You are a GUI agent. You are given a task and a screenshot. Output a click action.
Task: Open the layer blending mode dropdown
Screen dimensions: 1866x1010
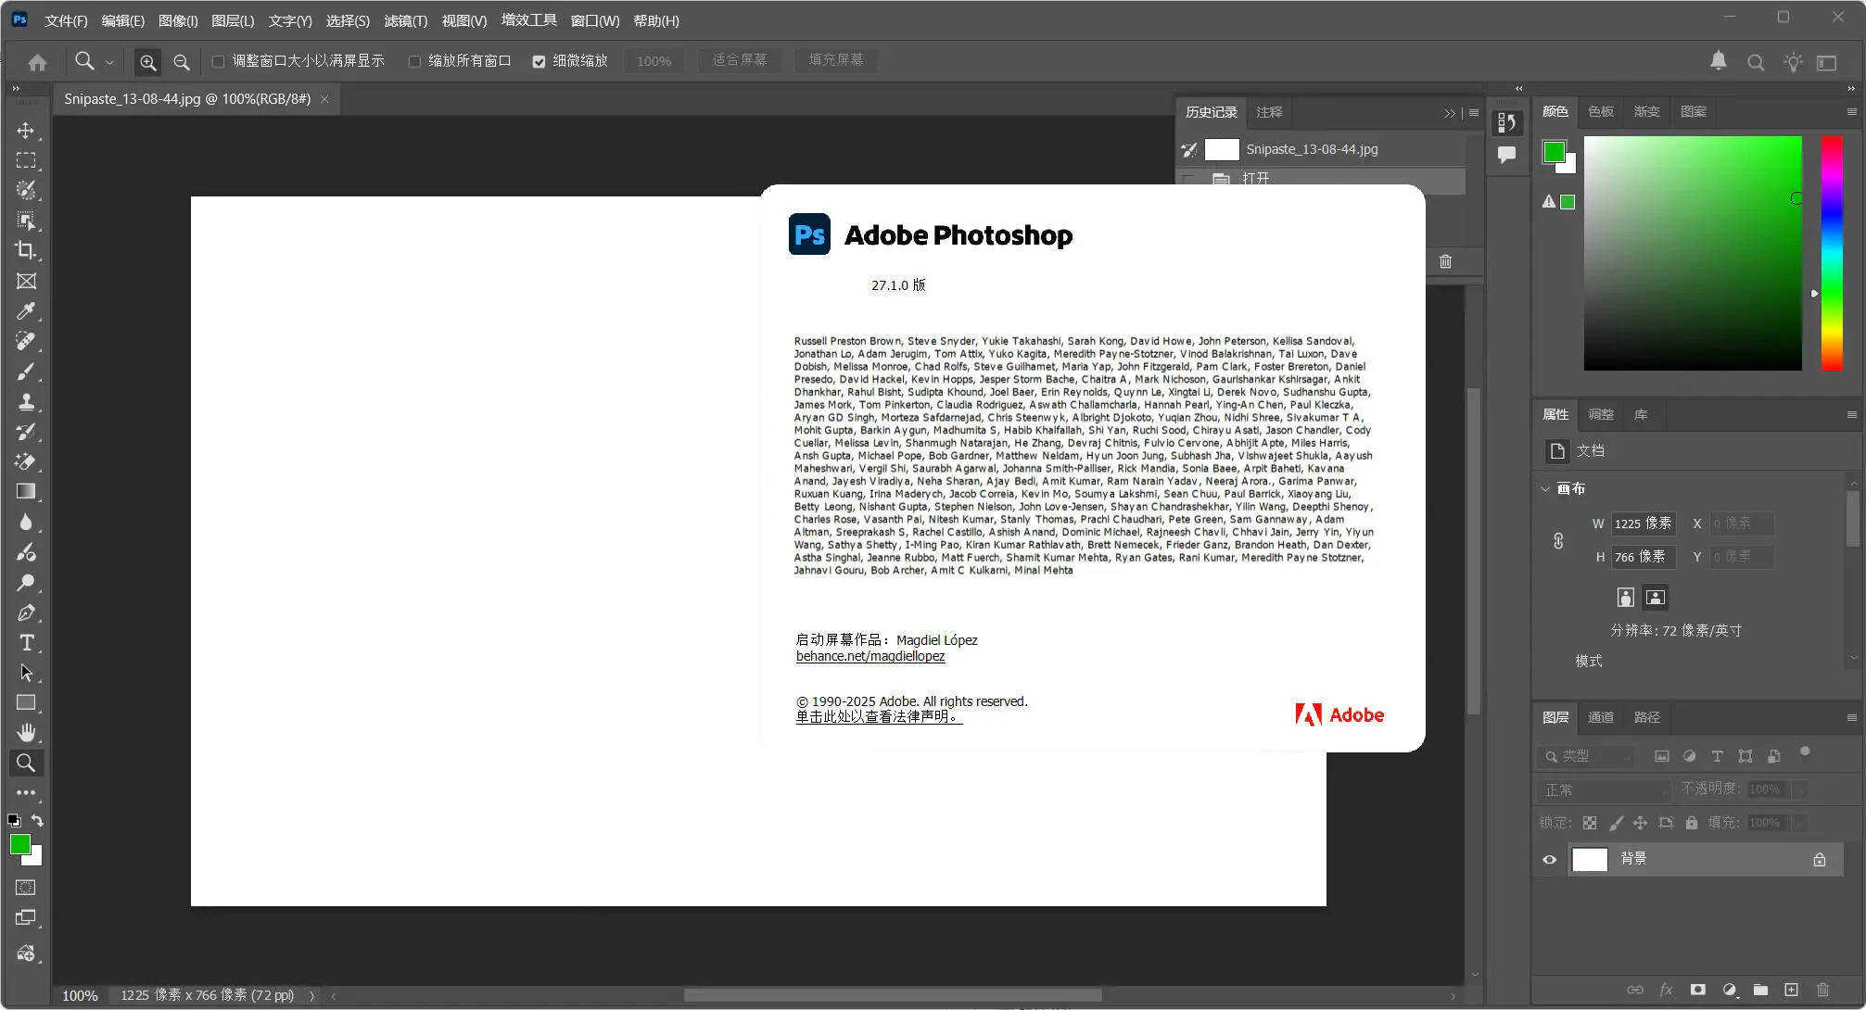click(x=1604, y=789)
